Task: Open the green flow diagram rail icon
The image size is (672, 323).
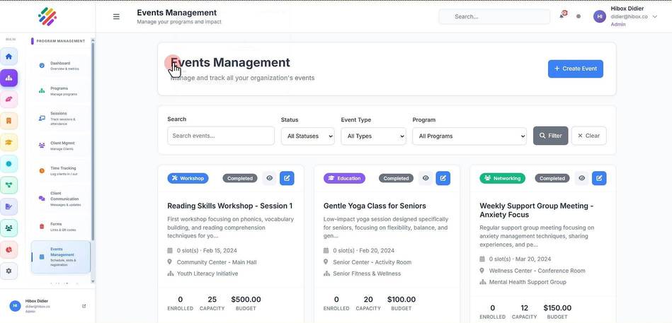Action: pos(8,185)
